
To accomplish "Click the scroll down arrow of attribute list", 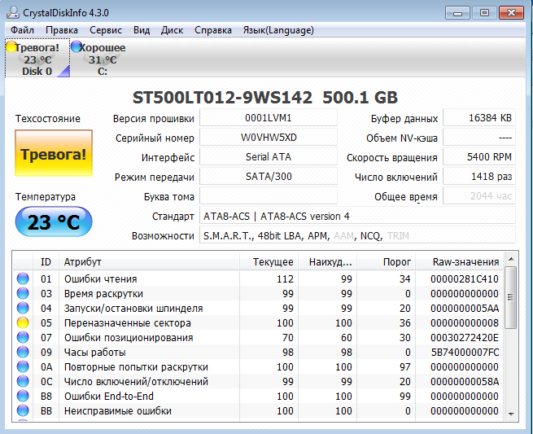I will (x=511, y=414).
